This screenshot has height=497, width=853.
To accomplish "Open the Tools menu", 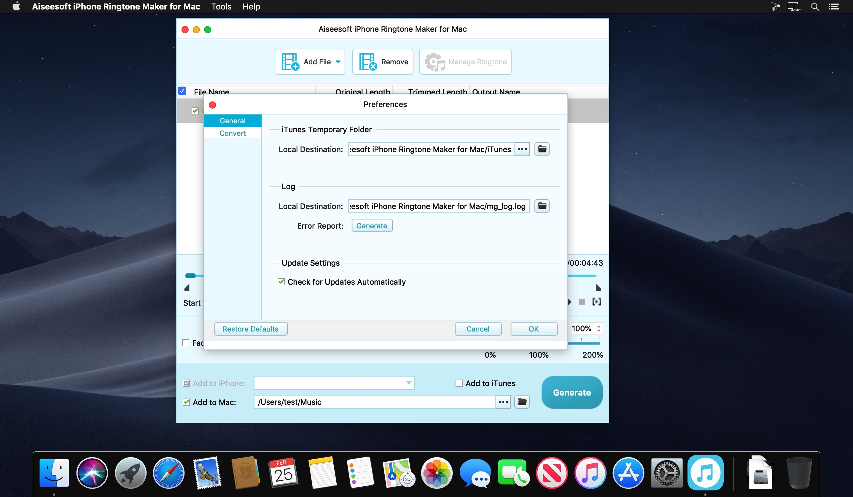I will [221, 7].
